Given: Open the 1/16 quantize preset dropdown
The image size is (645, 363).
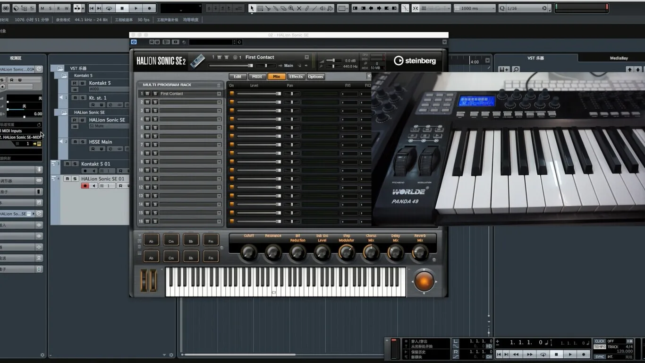Looking at the screenshot, I should (526, 8).
